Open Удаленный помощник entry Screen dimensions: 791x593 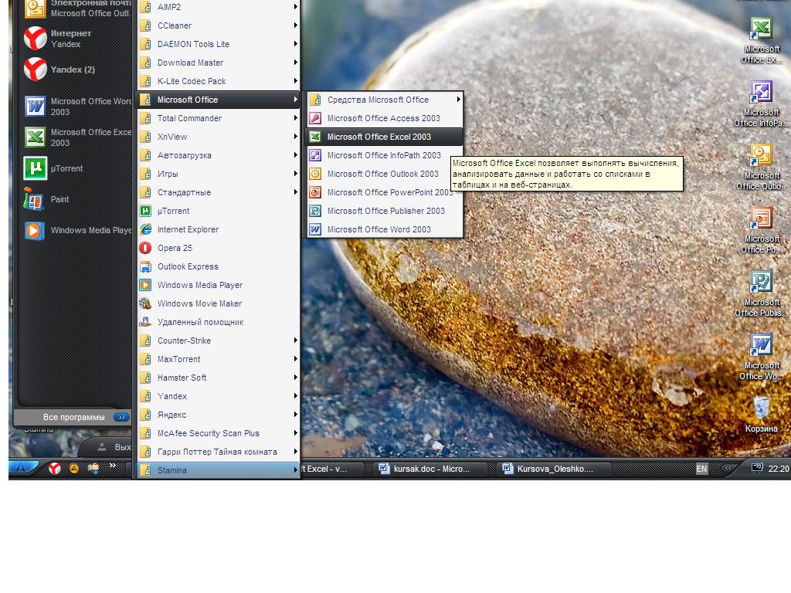tap(219, 322)
